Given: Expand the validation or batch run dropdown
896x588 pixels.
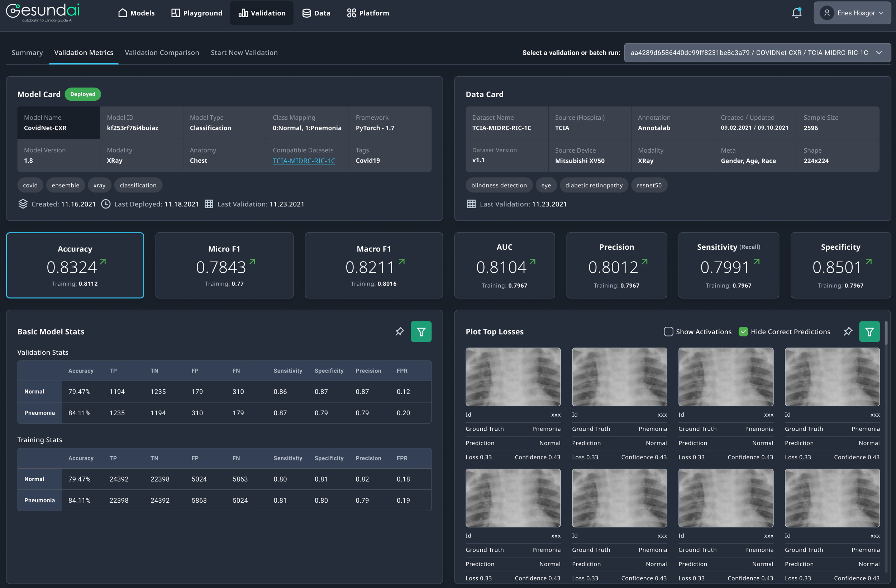Looking at the screenshot, I should click(757, 53).
